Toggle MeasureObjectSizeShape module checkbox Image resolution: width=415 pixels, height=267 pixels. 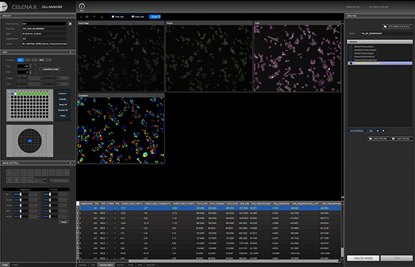coord(351,60)
